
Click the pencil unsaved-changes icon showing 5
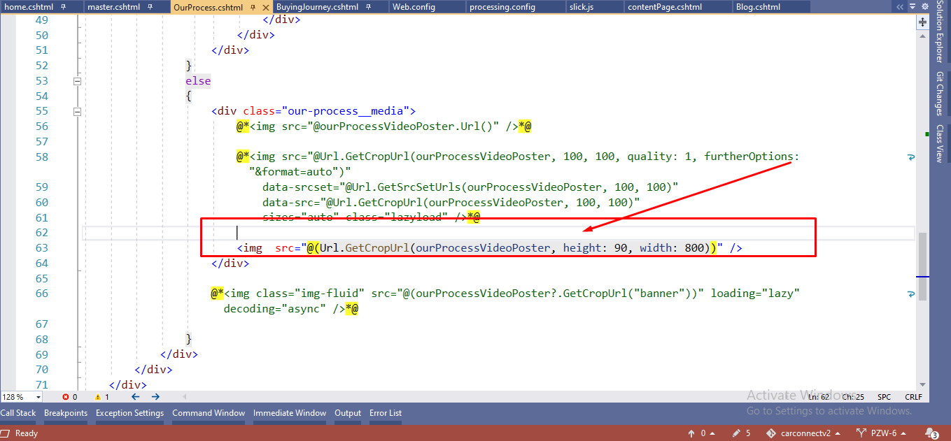point(740,433)
